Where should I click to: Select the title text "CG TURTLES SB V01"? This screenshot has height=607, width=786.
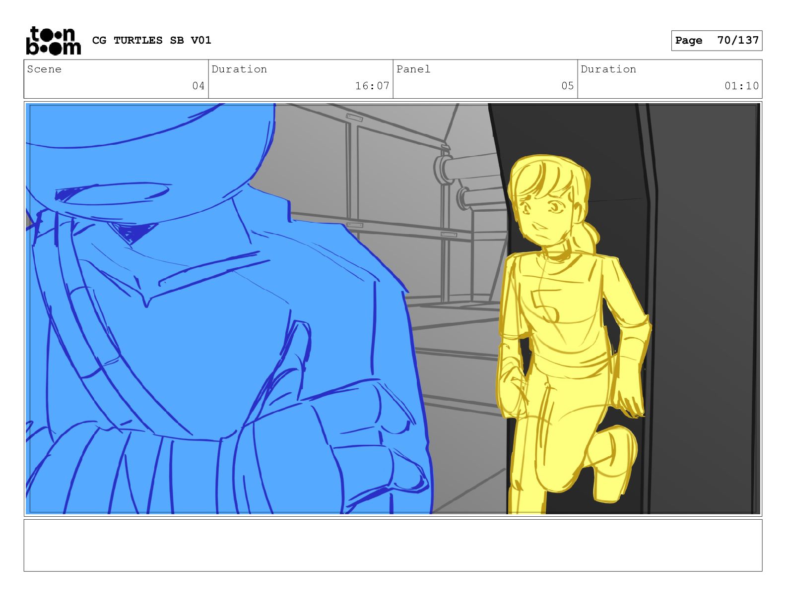(x=151, y=40)
